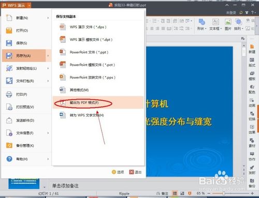
Task: Save as WPS 演示 文件 (*.dps)
Action: coord(98,27)
